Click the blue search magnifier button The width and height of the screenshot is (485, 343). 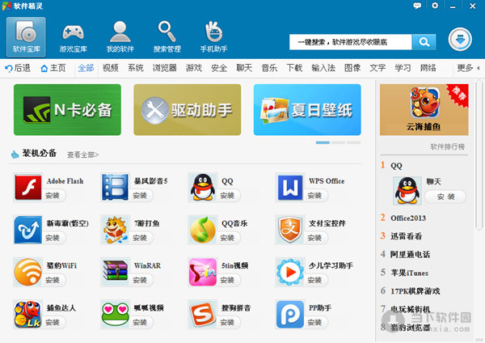tap(424, 42)
